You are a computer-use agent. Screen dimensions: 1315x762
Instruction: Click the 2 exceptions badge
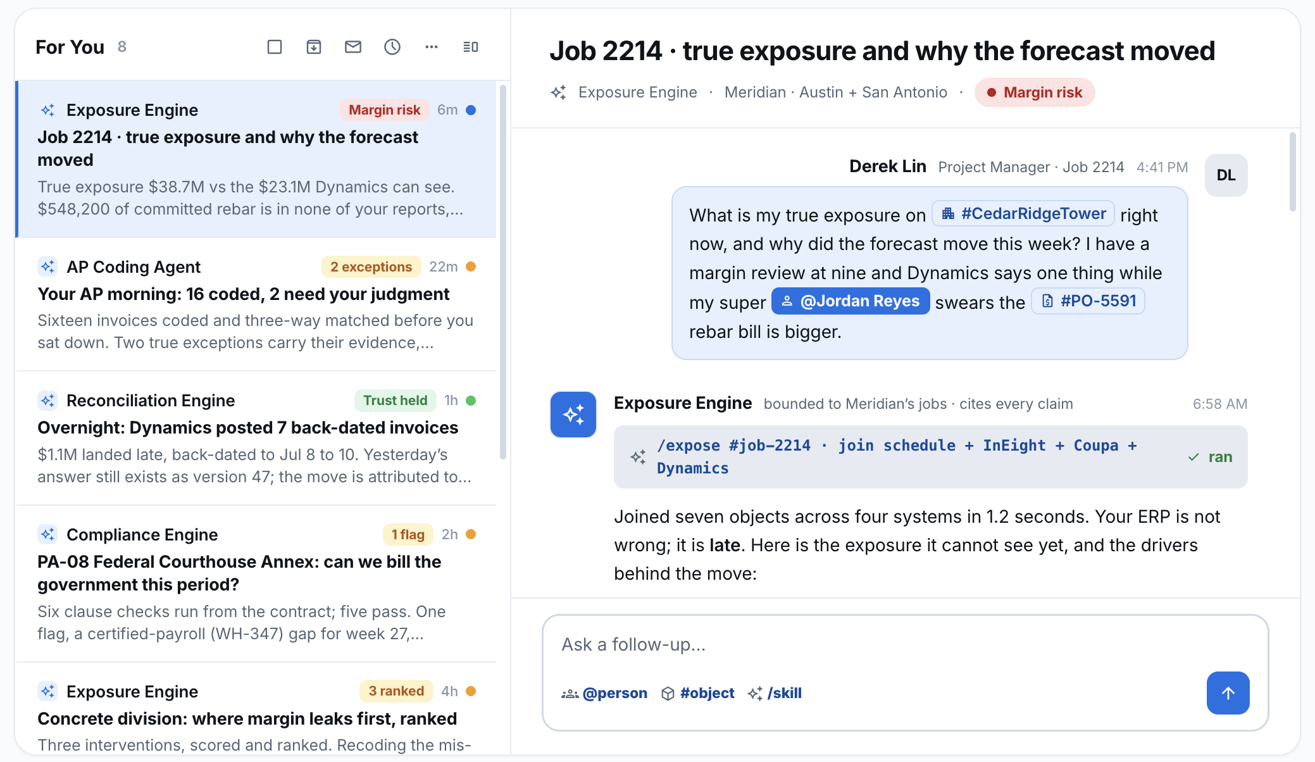[371, 267]
